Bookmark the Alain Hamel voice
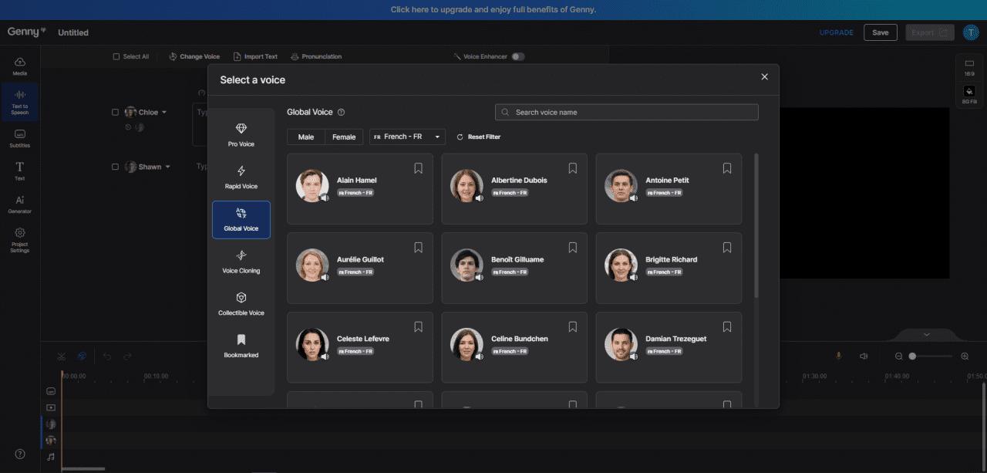The image size is (987, 473). (x=418, y=168)
